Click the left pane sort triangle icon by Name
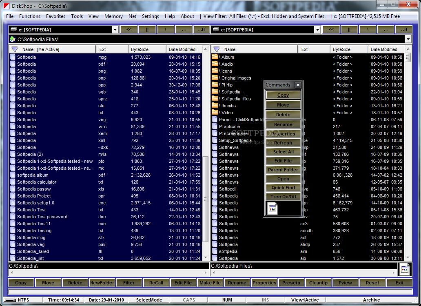The height and width of the screenshot is (306, 421). point(15,49)
